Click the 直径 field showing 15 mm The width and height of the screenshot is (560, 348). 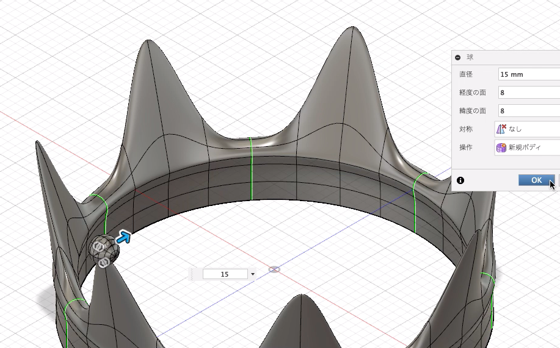[529, 74]
